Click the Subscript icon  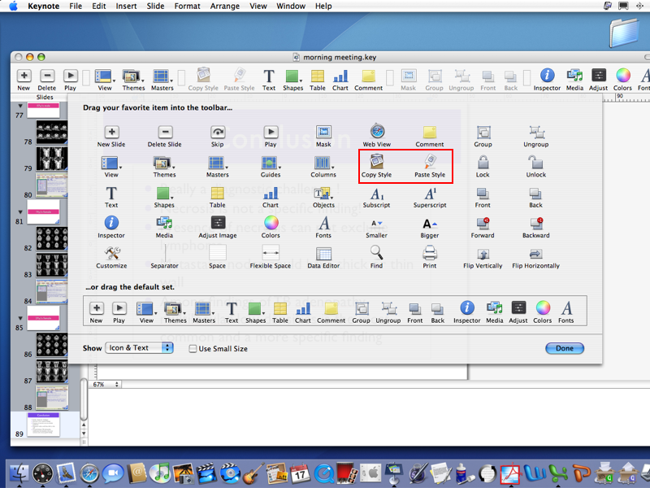tap(376, 194)
